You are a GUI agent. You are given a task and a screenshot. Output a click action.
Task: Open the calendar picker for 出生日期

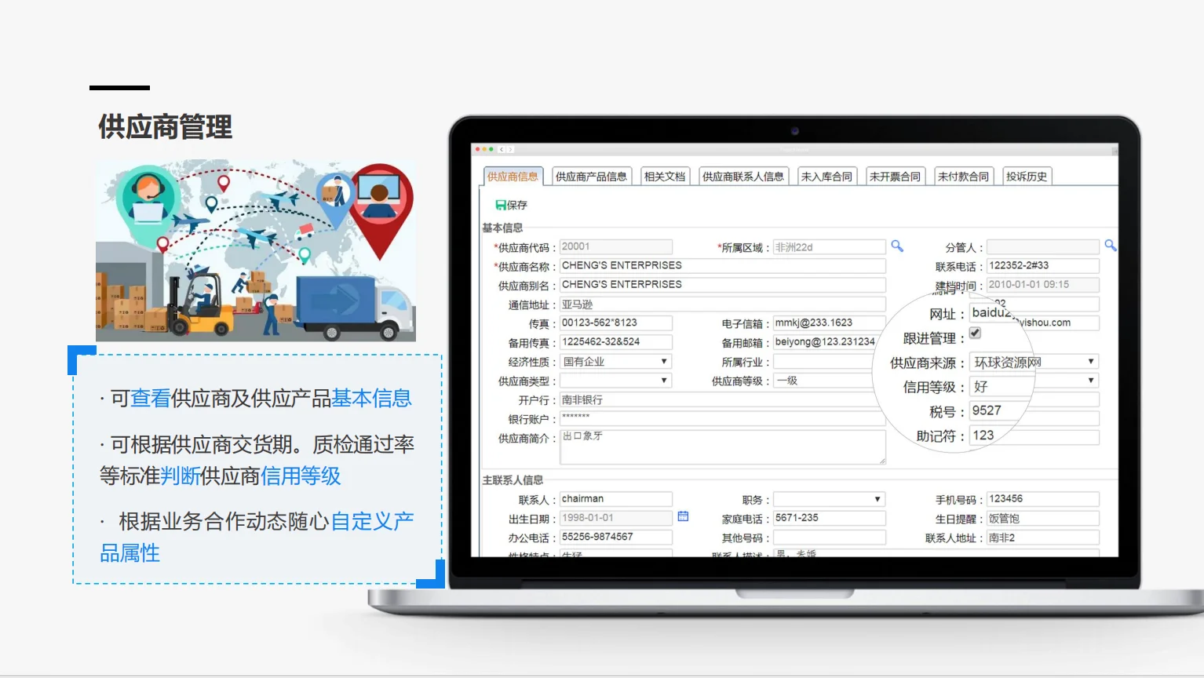pyautogui.click(x=681, y=516)
